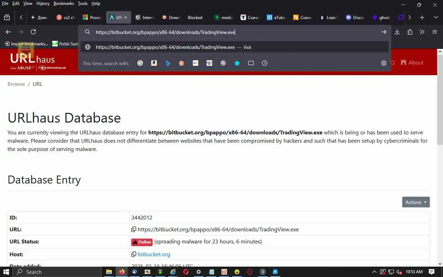
Task: Open the Downloads panel
Action: coord(397,32)
